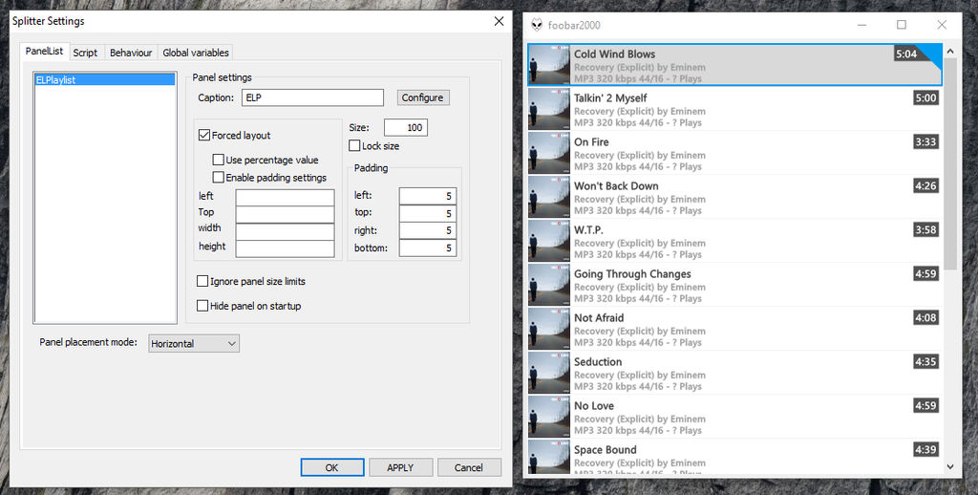Click the APPLY button
Viewport: 978px width, 495px height.
click(x=400, y=467)
